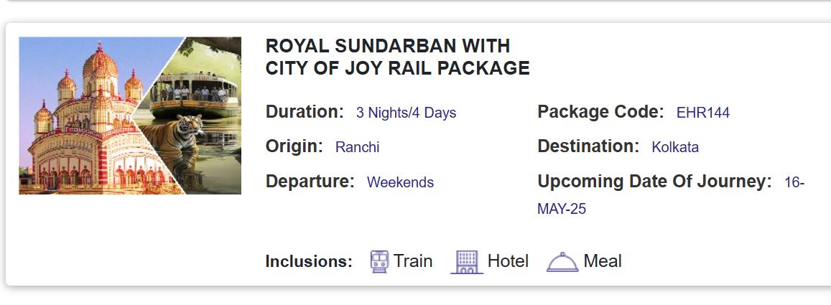Click the Upcoming Date Of Journey label
This screenshot has height=305, width=831.
click(x=654, y=182)
